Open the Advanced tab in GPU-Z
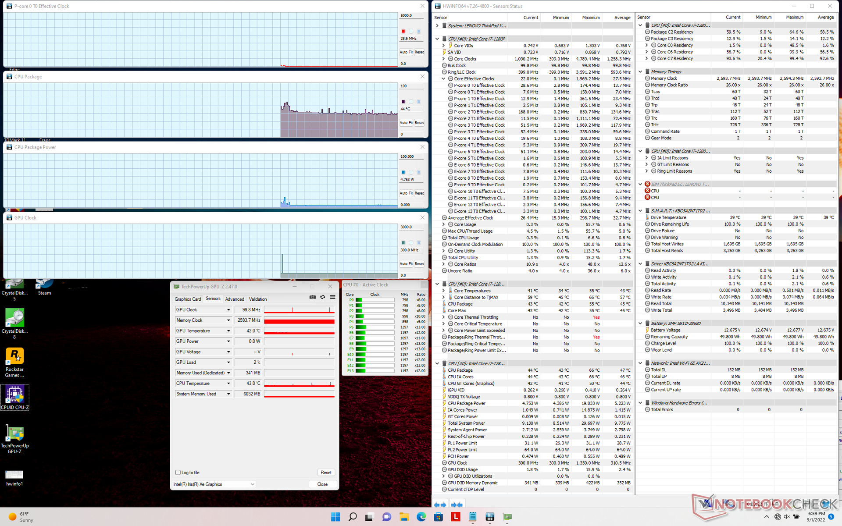 [x=235, y=299]
